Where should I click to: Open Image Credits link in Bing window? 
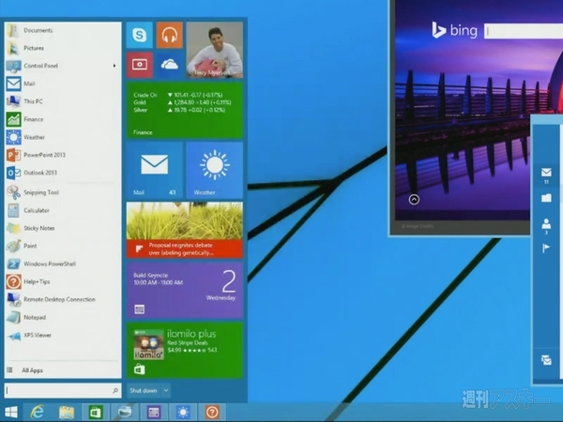click(418, 226)
